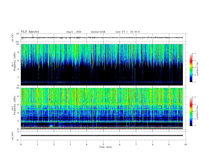Click the 8 minute tick on the time axis
This screenshot has height=162, width=209.
(153, 145)
